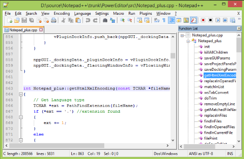This screenshot has width=244, height=159.
Task: Open the Replace toolbar icon
Action: tap(112, 20)
